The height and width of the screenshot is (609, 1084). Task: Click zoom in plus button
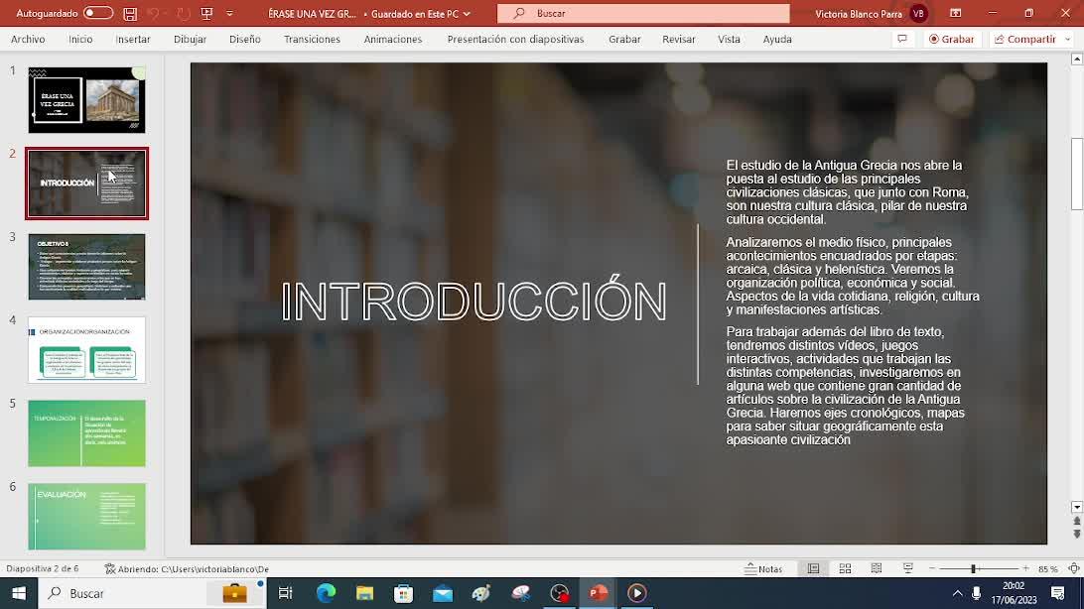pos(1025,569)
